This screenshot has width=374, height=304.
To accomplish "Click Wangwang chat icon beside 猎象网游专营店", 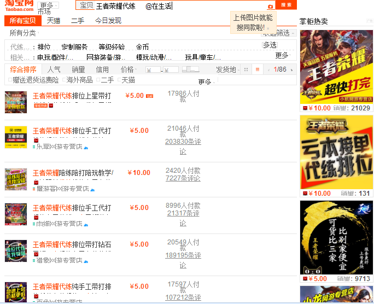I will pyautogui.click(x=86, y=261).
